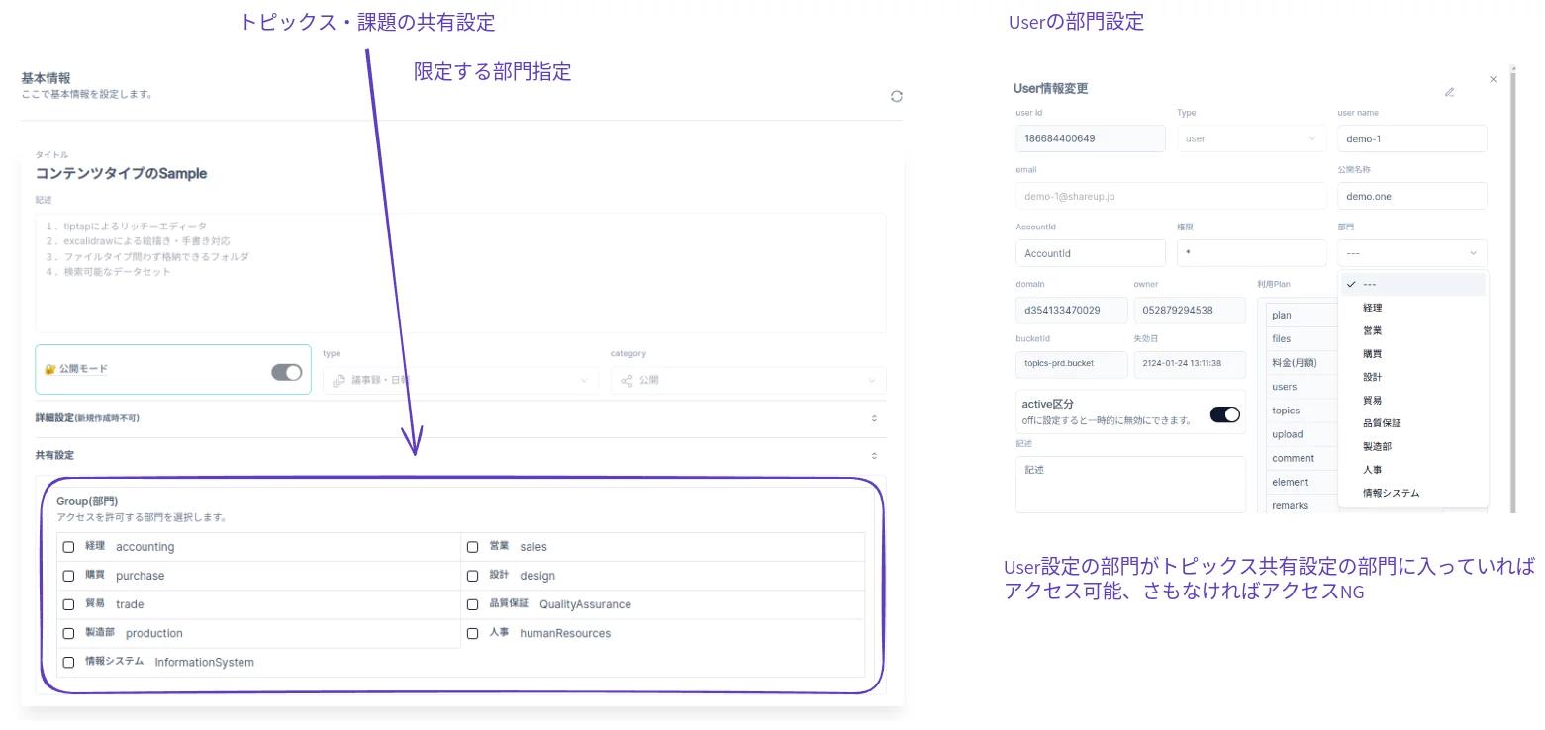Click the AccountId input field

click(x=1091, y=253)
